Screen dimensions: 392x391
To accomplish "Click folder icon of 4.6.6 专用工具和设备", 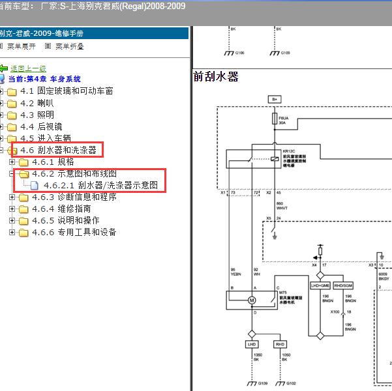I will click(x=23, y=233).
